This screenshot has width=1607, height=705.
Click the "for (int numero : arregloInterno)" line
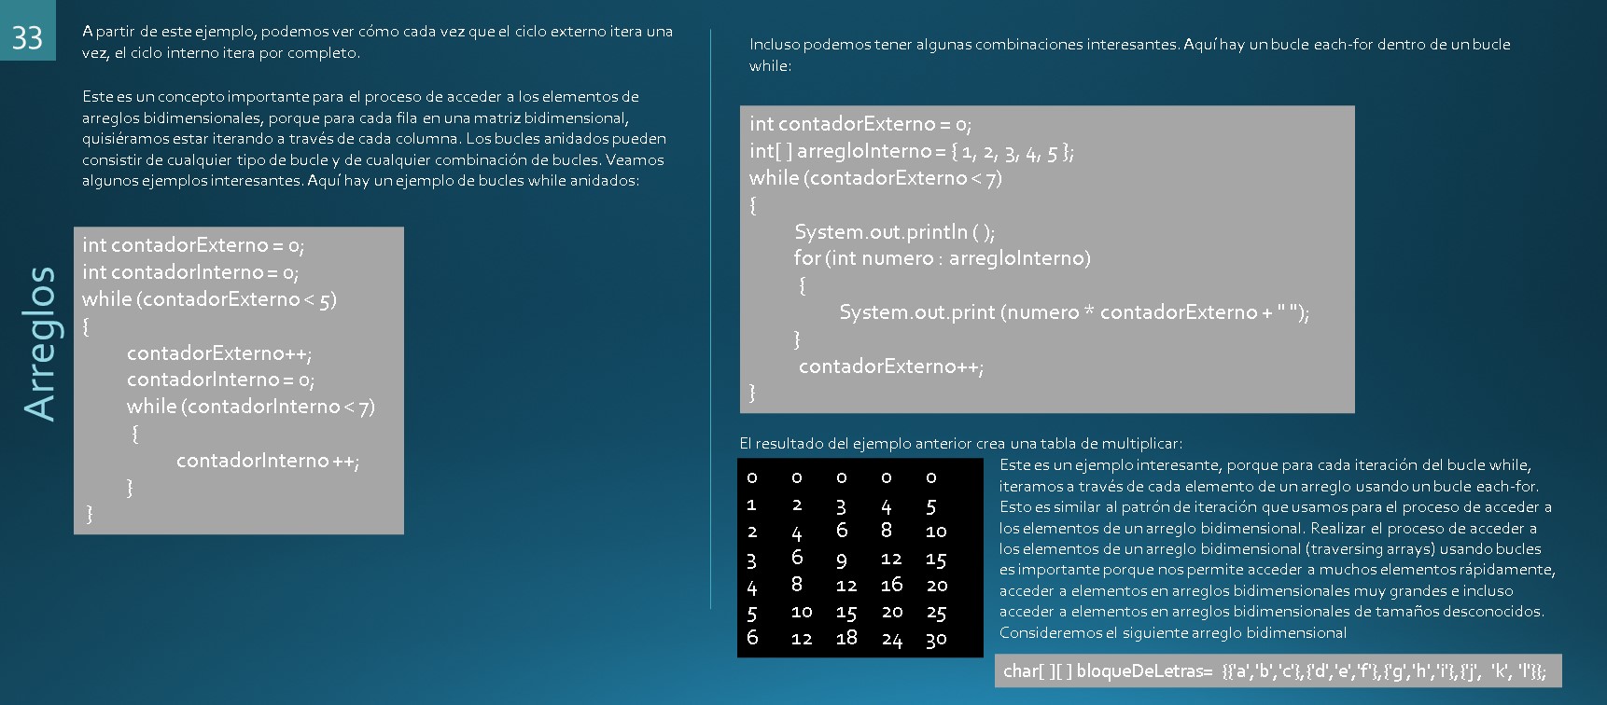942,258
